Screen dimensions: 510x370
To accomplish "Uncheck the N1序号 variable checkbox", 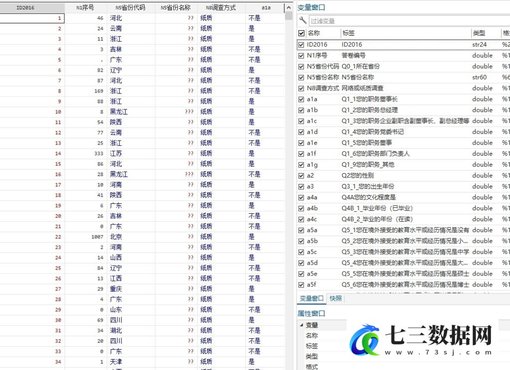I will click(x=301, y=56).
